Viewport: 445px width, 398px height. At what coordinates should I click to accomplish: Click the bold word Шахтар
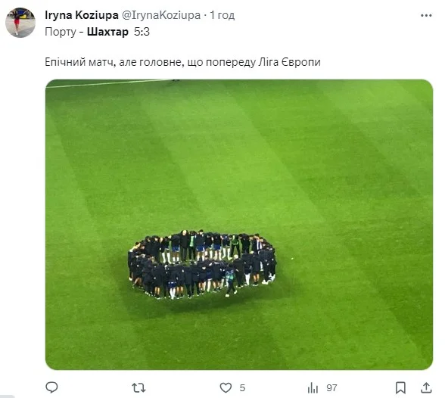coord(107,32)
